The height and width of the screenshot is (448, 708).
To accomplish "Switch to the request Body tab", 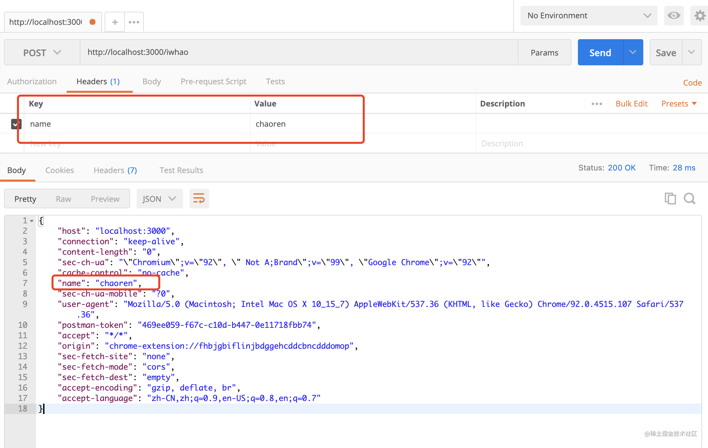I will [152, 82].
